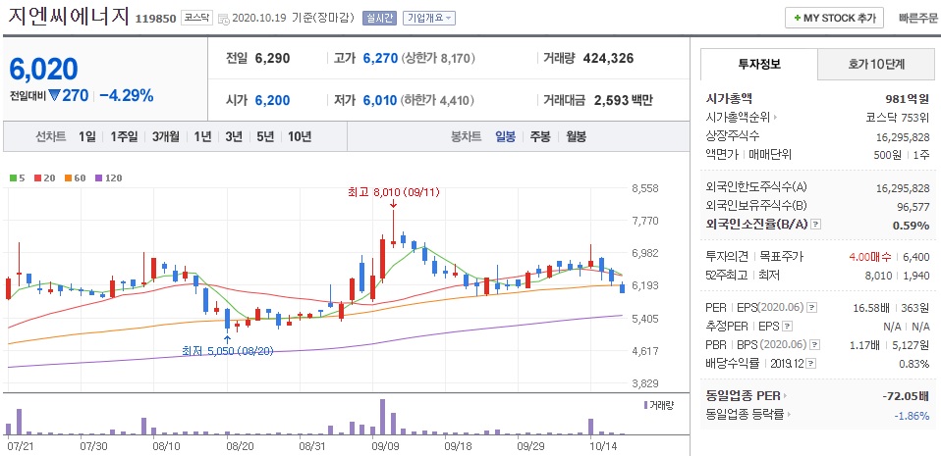Click the 최저 5,050 (08/20) chart annotation
The height and width of the screenshot is (456, 941).
coord(228,351)
